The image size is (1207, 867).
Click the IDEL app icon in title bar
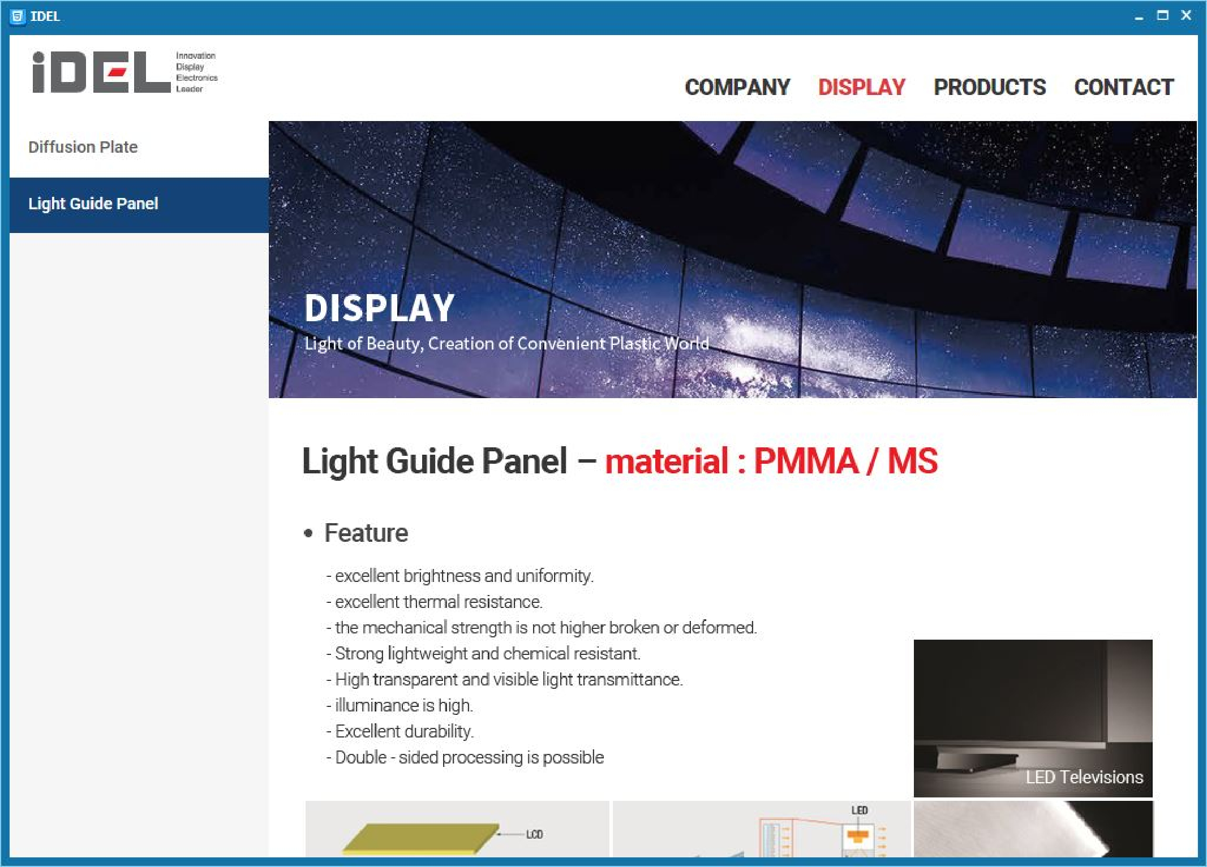18,16
